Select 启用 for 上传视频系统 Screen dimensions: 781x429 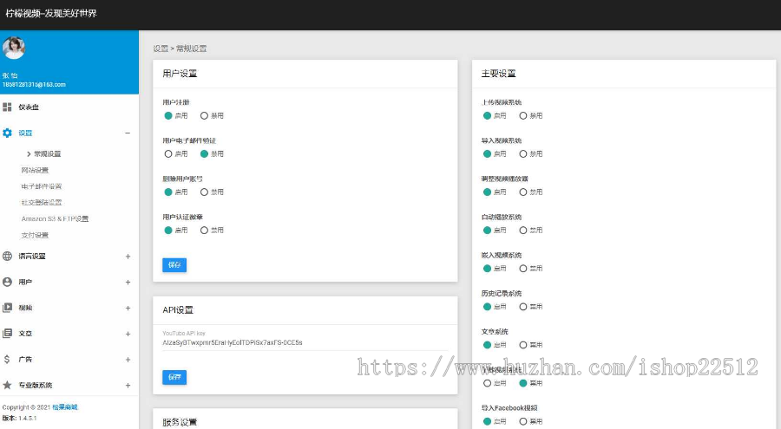pos(487,115)
